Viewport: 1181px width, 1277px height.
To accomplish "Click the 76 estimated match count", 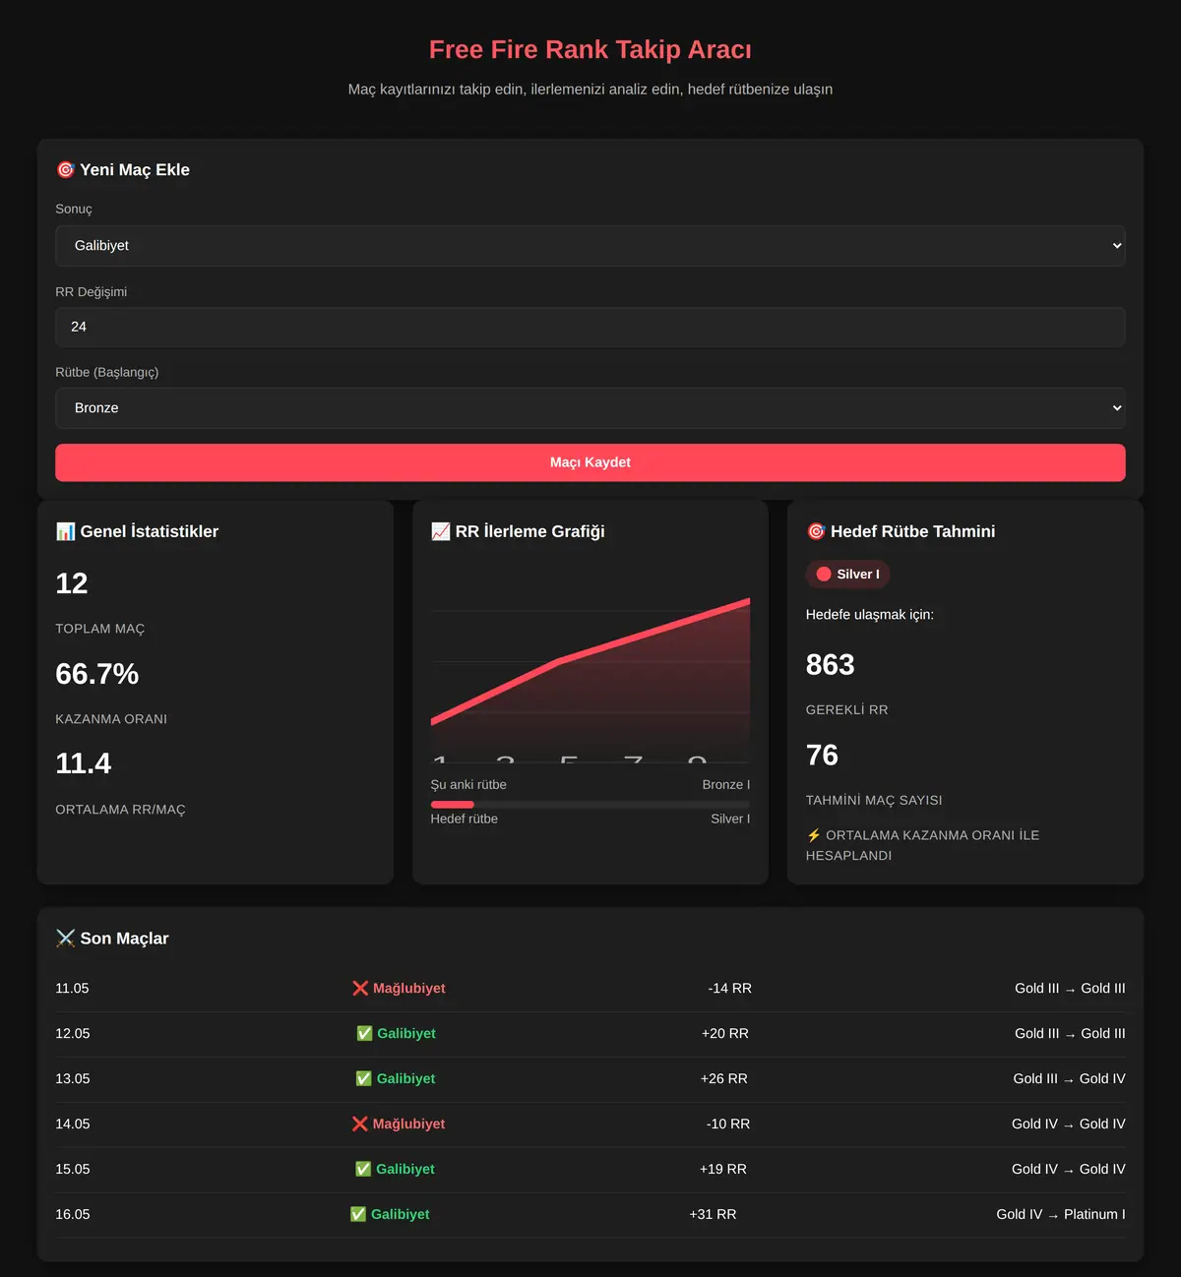I will coord(822,756).
